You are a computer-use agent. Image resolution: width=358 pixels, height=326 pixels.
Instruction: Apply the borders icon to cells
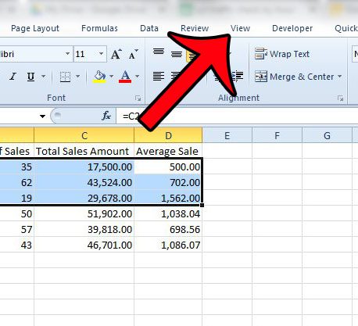click(65, 77)
